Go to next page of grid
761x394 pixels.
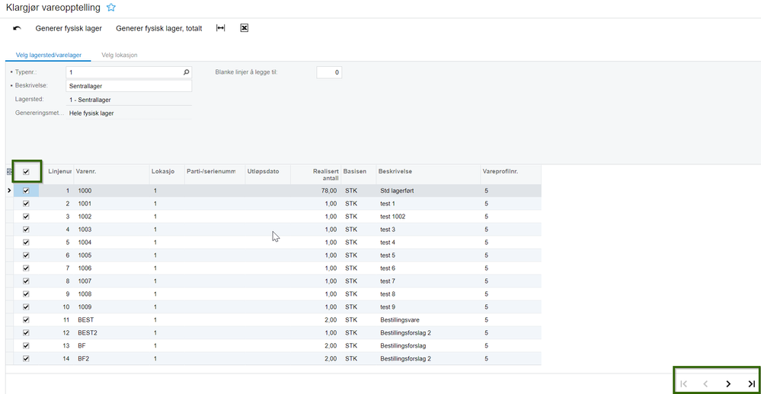pyautogui.click(x=728, y=384)
